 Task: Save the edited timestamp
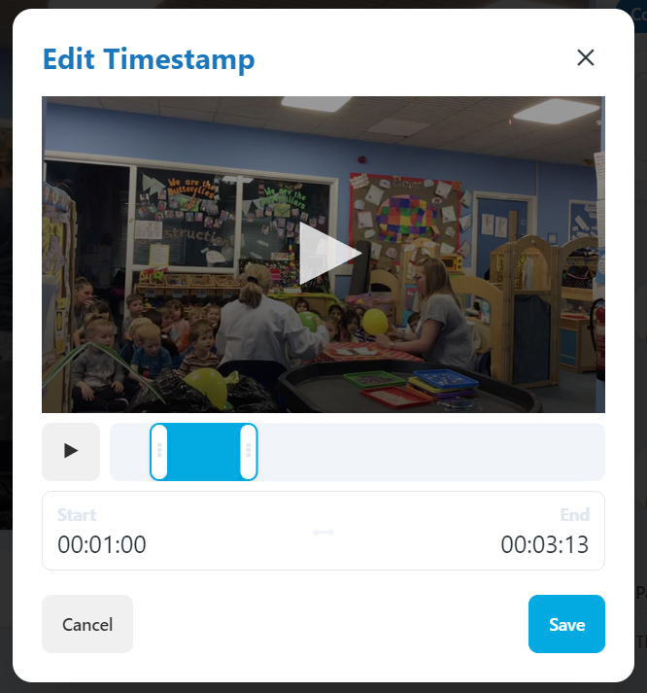pos(566,624)
